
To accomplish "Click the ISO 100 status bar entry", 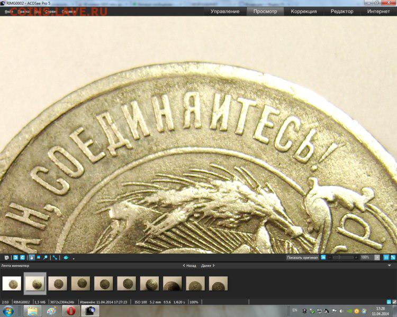I will coord(141,302).
